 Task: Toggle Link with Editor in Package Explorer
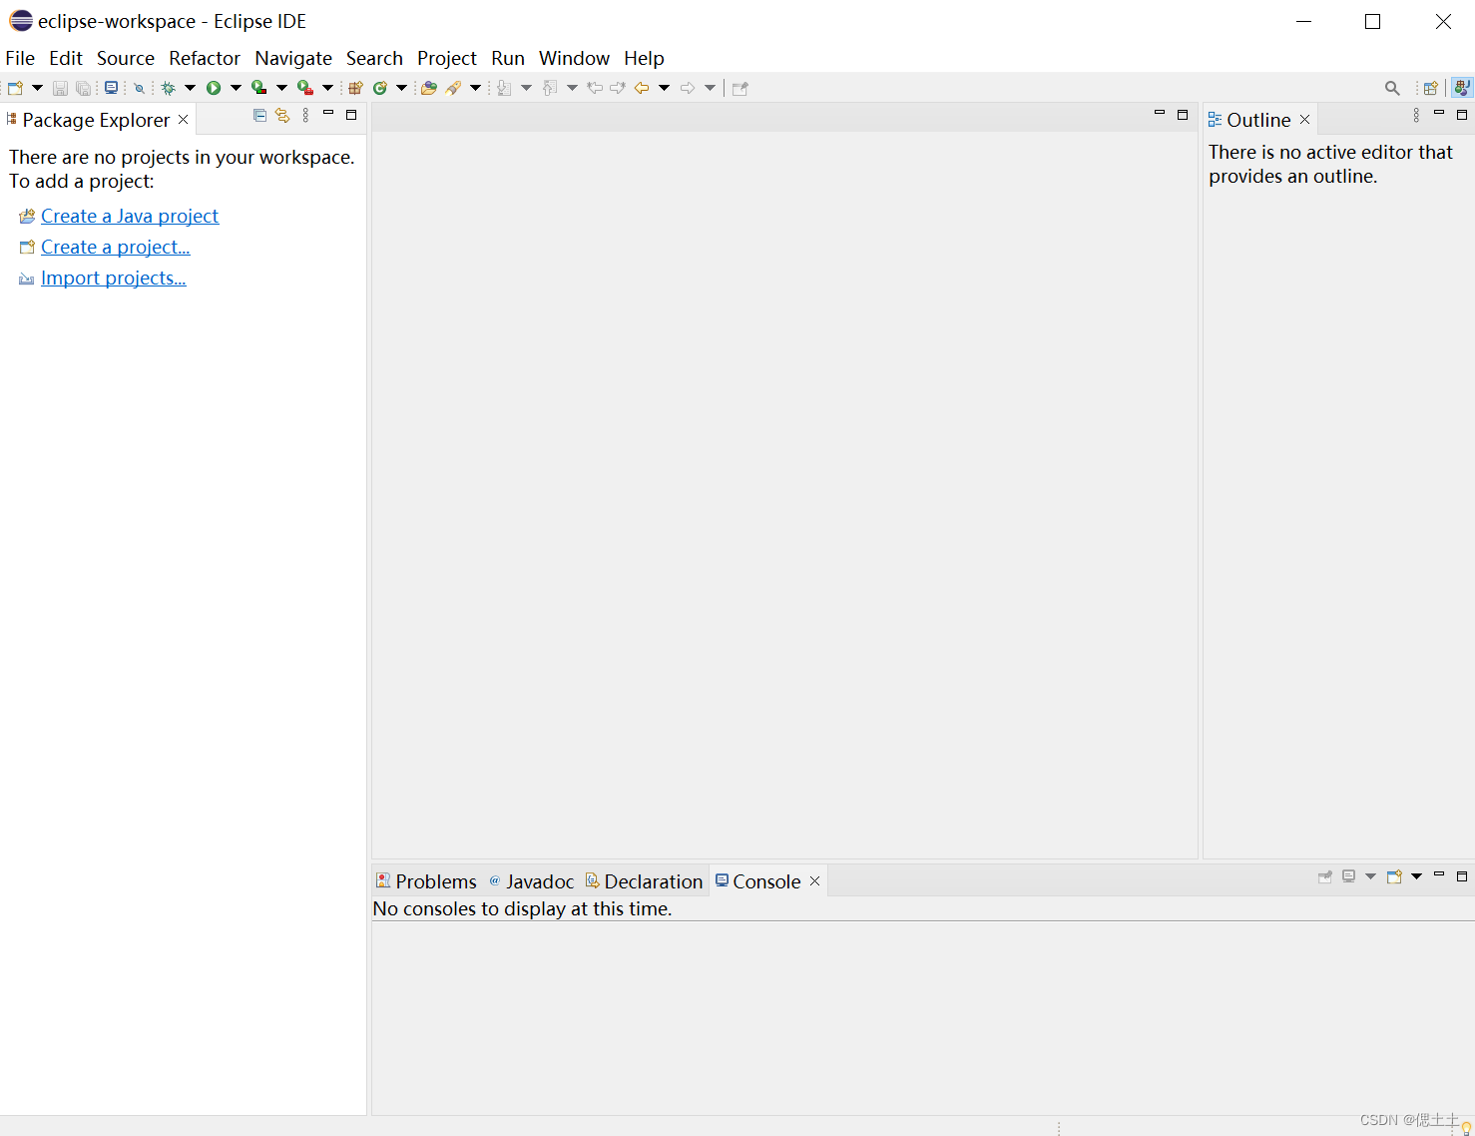pos(282,116)
